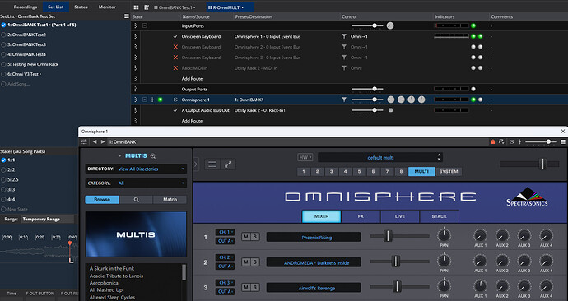
Task: Click the Spectrasonics logo
Action: [527, 197]
